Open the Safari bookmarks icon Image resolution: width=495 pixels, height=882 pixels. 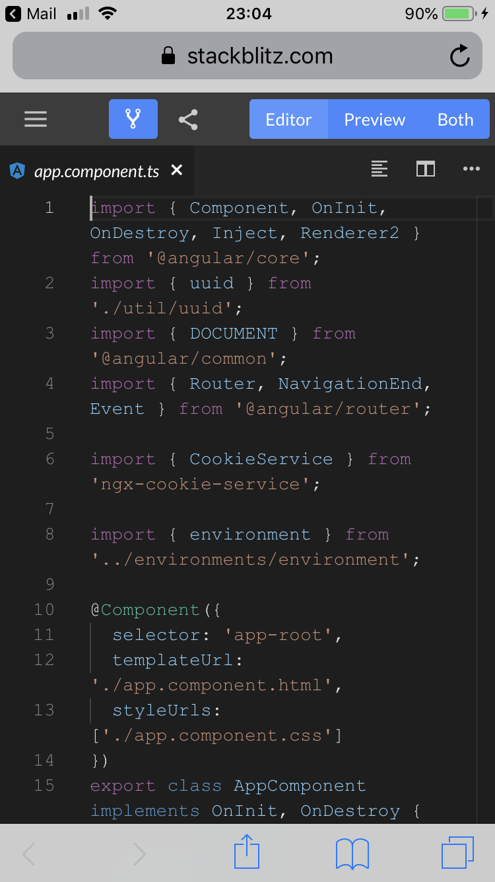pyautogui.click(x=352, y=853)
